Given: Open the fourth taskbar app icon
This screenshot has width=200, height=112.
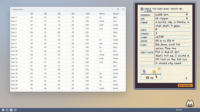Looking at the screenshot, I should tap(15, 110).
